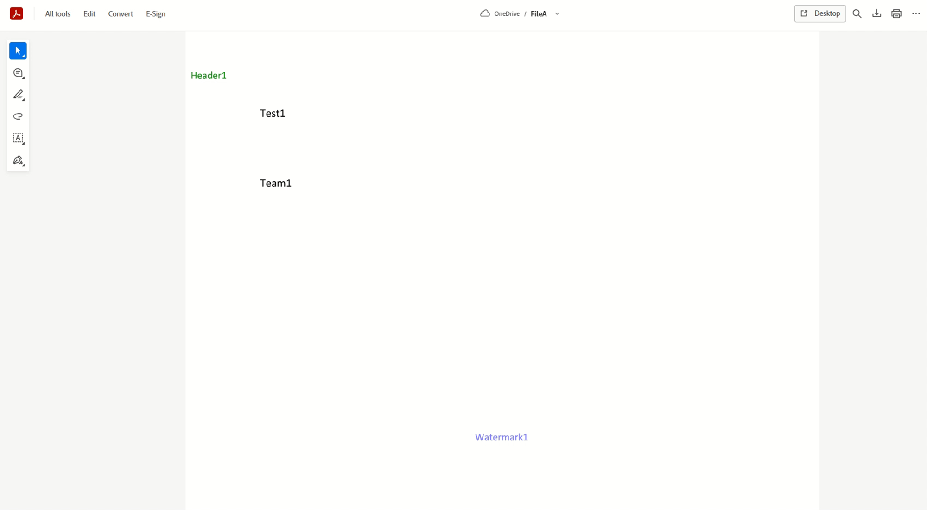
Task: Select the add comment tool
Action: pos(18,73)
